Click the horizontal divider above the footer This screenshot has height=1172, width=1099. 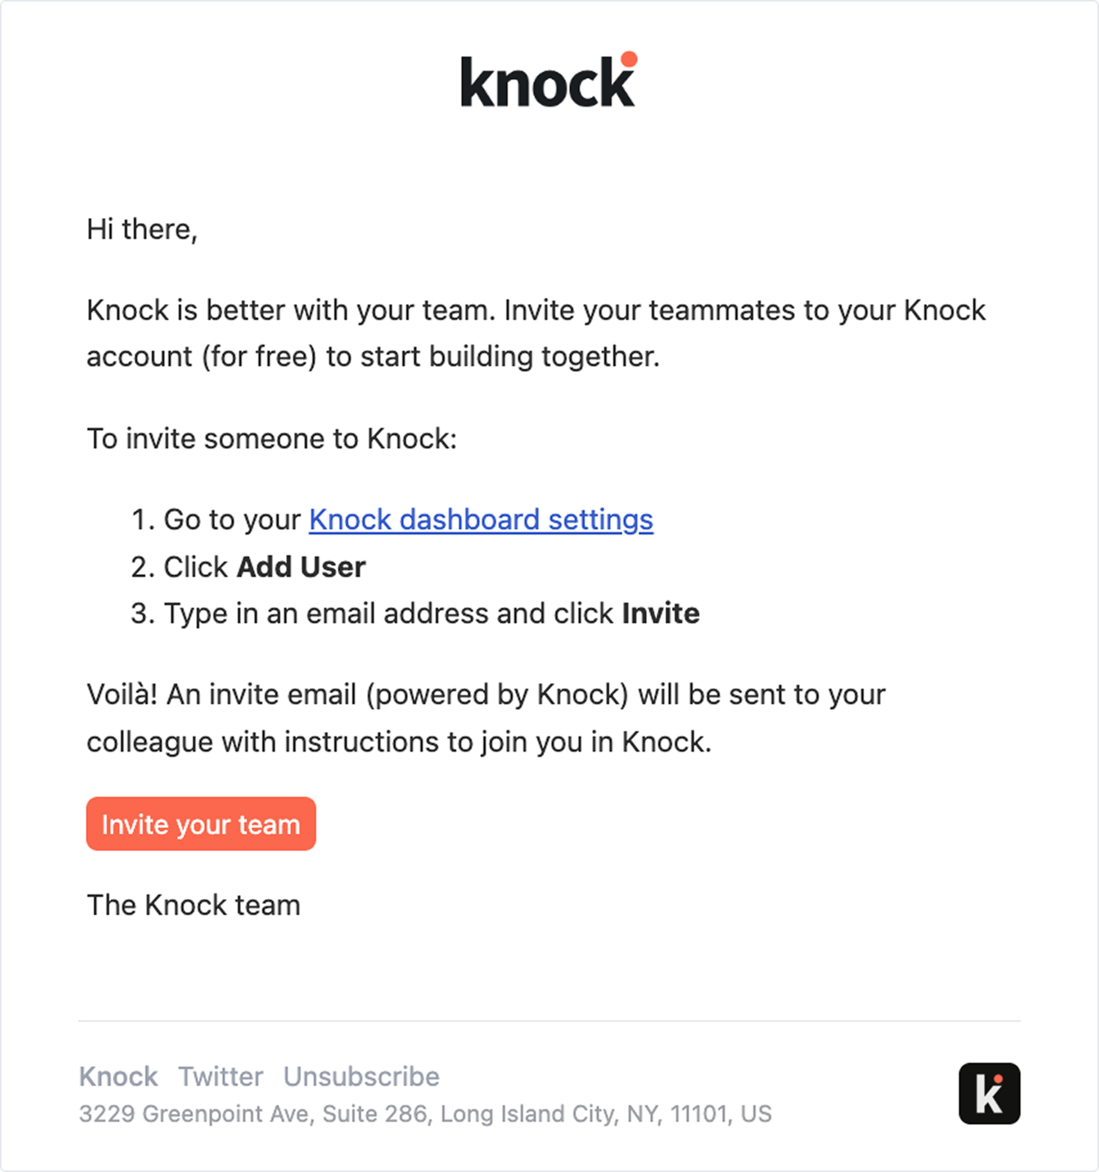(549, 1020)
